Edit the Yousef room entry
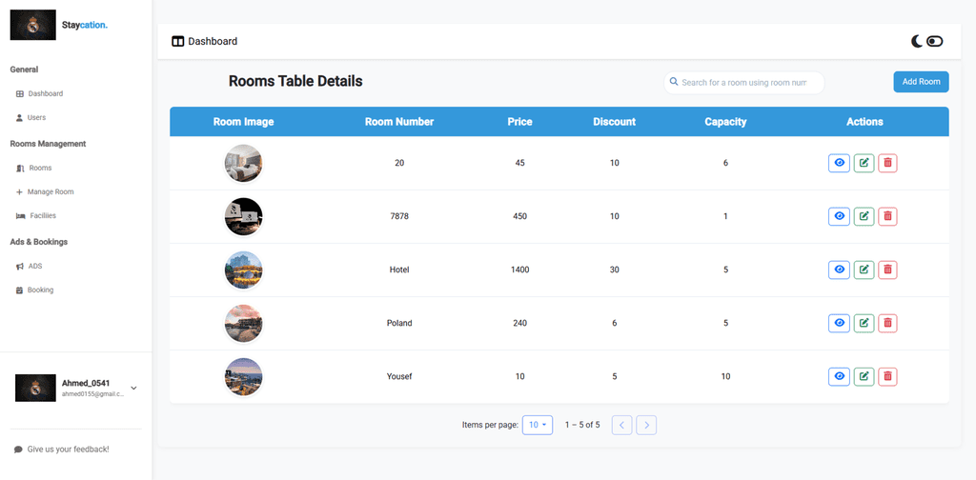 click(864, 376)
